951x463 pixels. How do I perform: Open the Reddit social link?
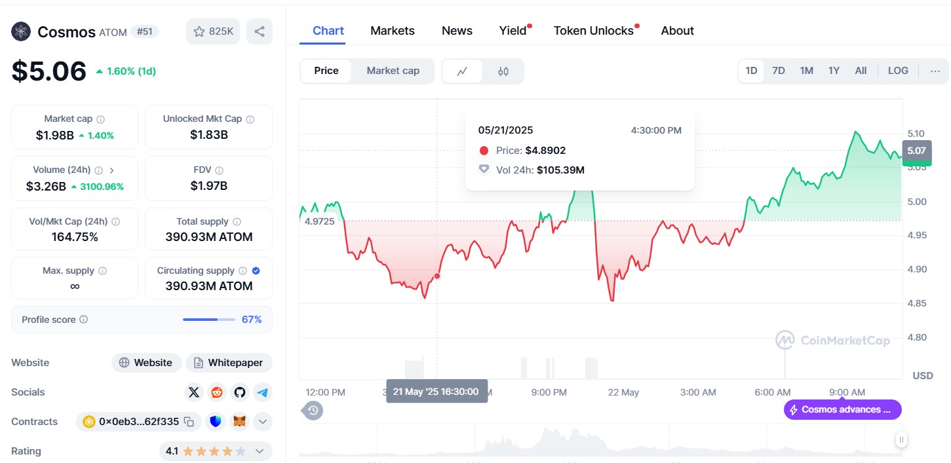click(216, 392)
